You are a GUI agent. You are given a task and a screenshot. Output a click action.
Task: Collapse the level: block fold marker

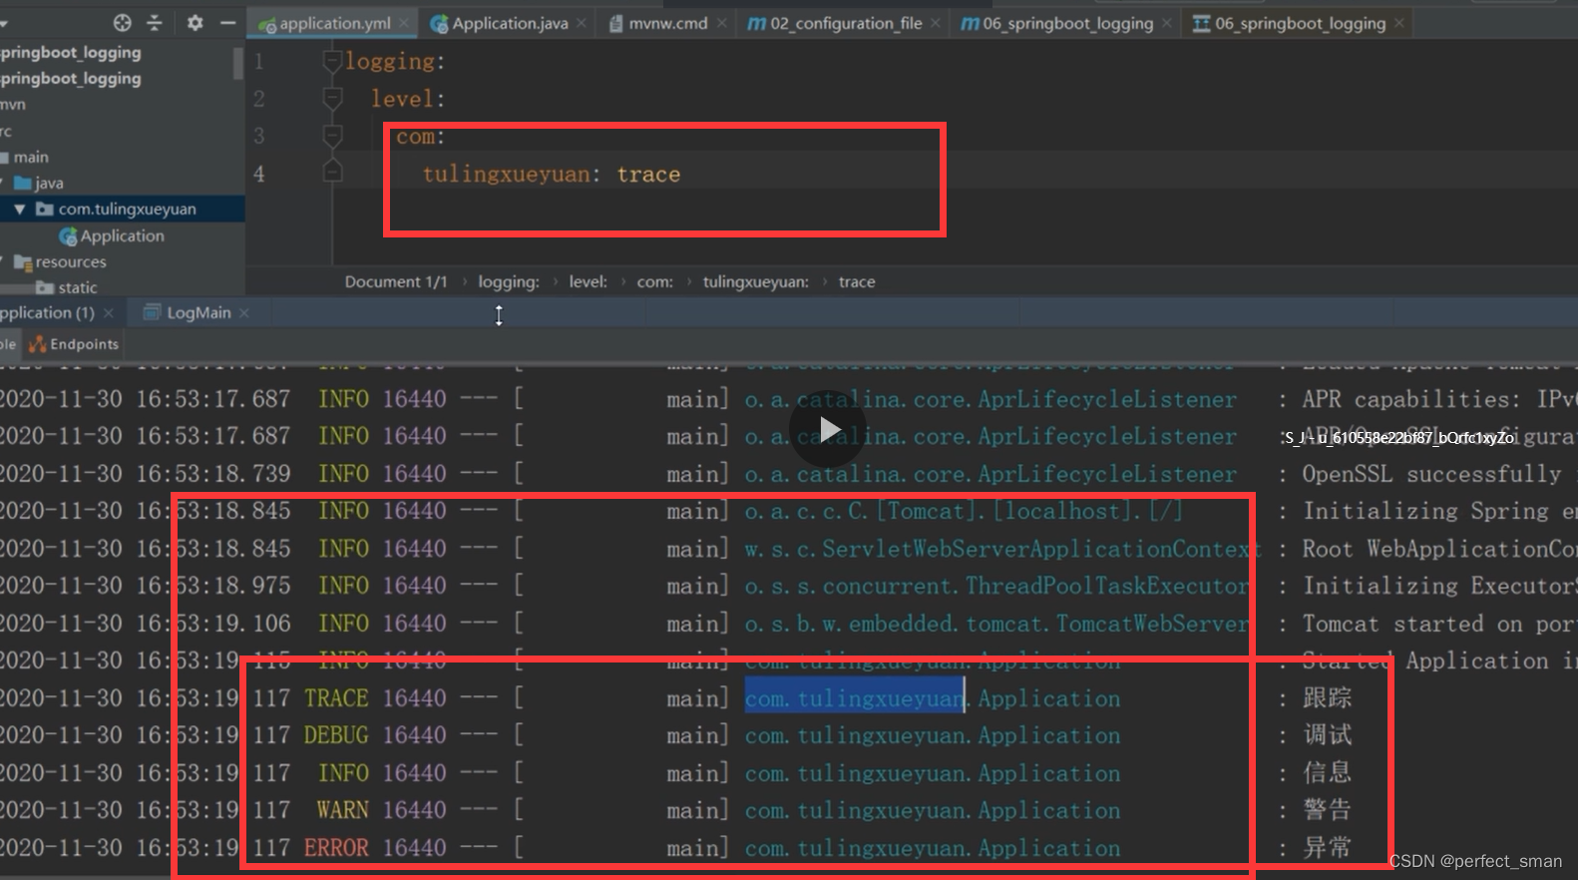click(333, 99)
